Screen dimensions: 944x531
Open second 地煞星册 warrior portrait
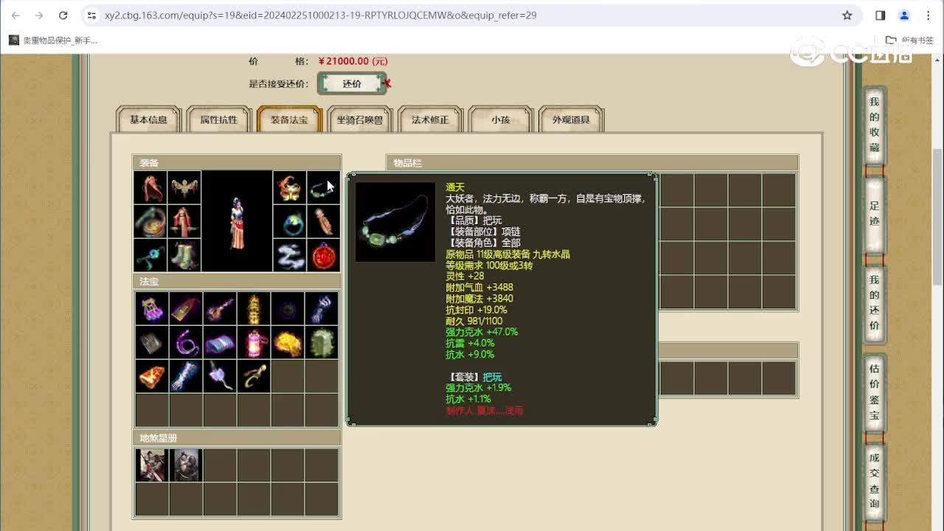[186, 465]
